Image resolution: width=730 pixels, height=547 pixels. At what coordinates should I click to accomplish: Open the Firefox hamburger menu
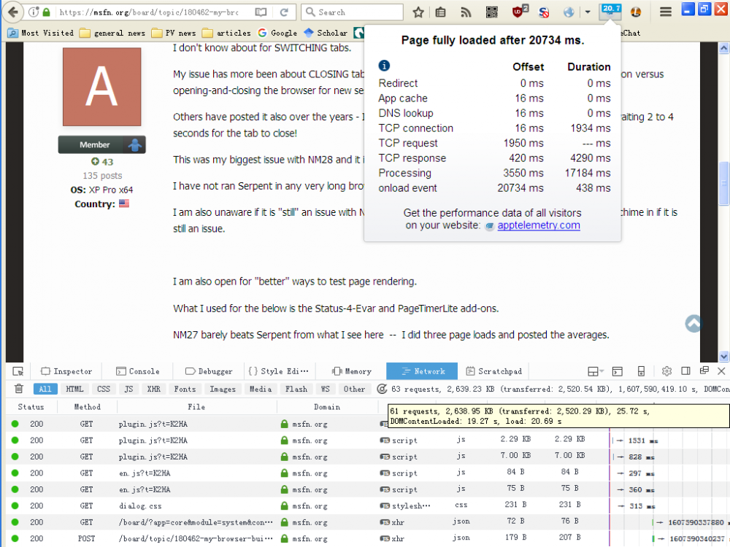(665, 12)
